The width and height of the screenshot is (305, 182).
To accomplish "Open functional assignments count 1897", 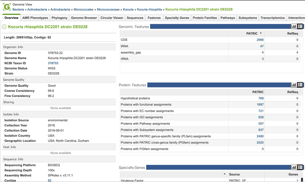I will (260, 105).
